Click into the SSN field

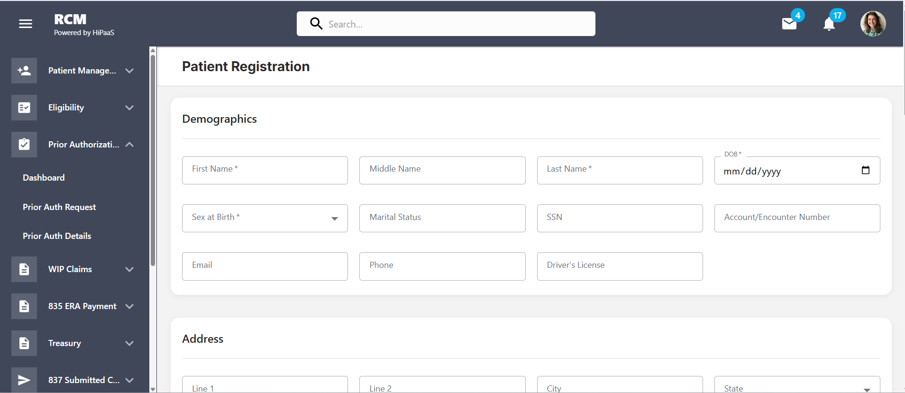point(620,218)
